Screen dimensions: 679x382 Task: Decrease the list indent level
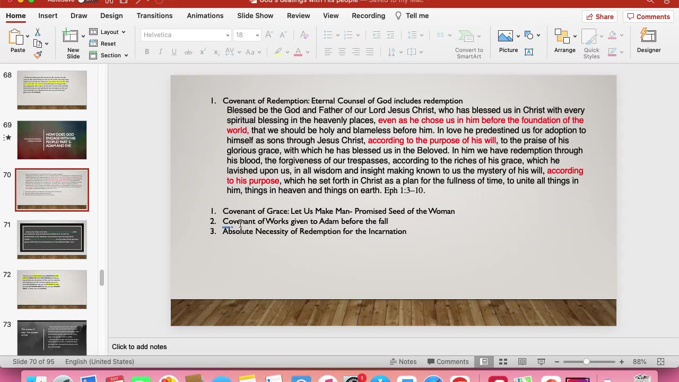coord(377,35)
